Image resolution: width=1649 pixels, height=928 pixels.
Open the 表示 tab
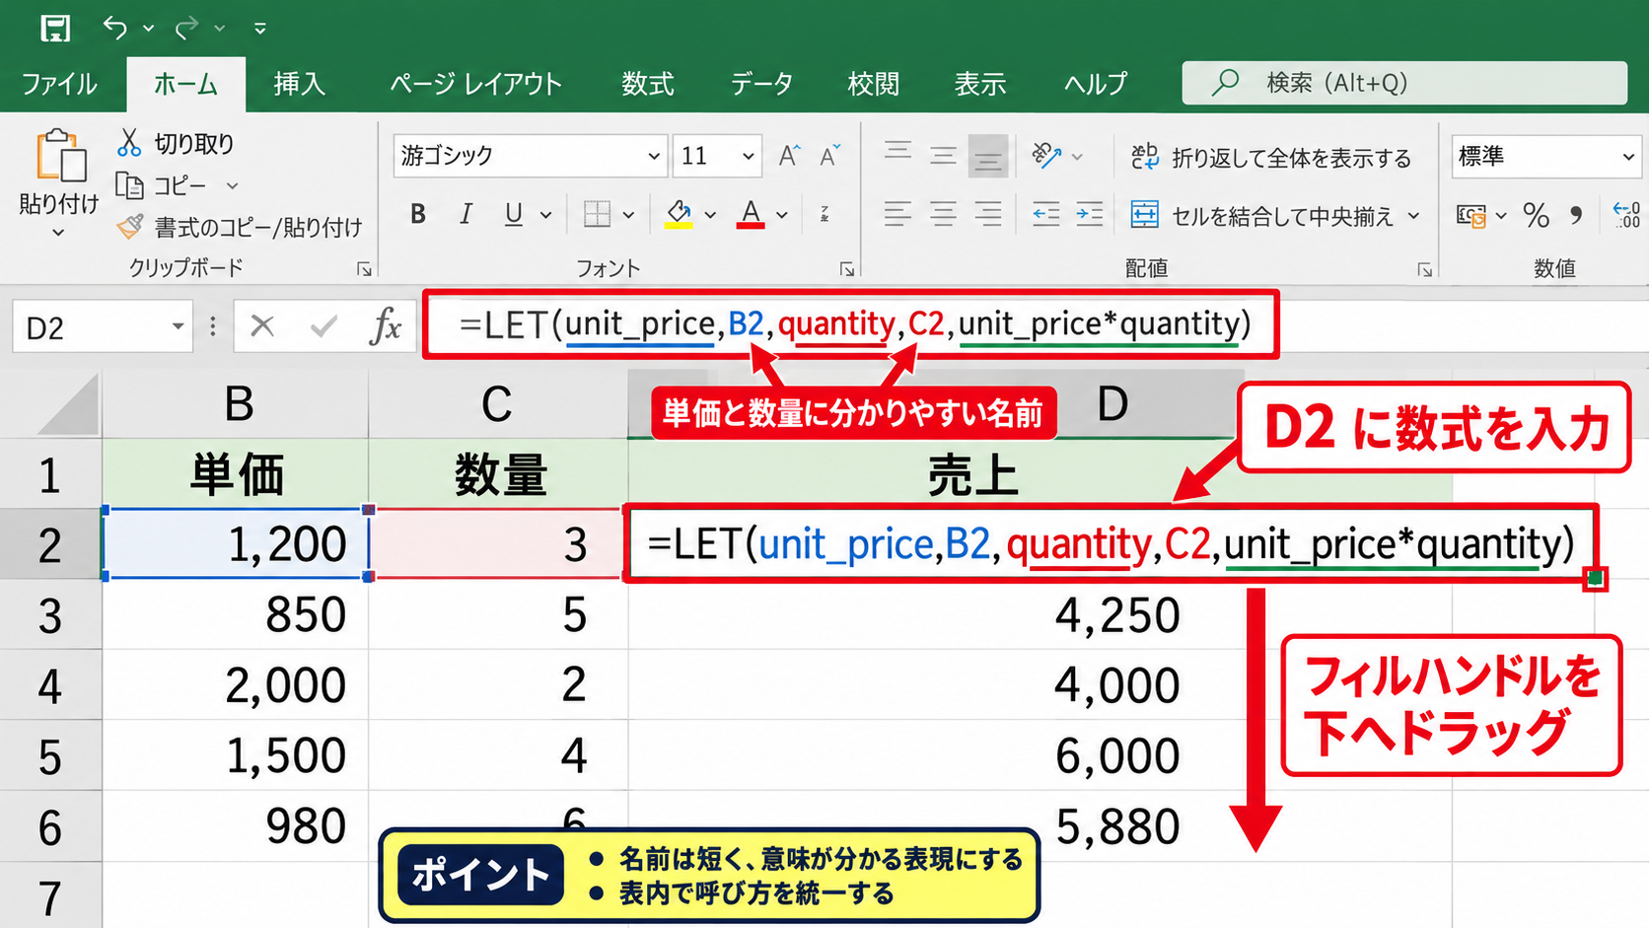980,84
